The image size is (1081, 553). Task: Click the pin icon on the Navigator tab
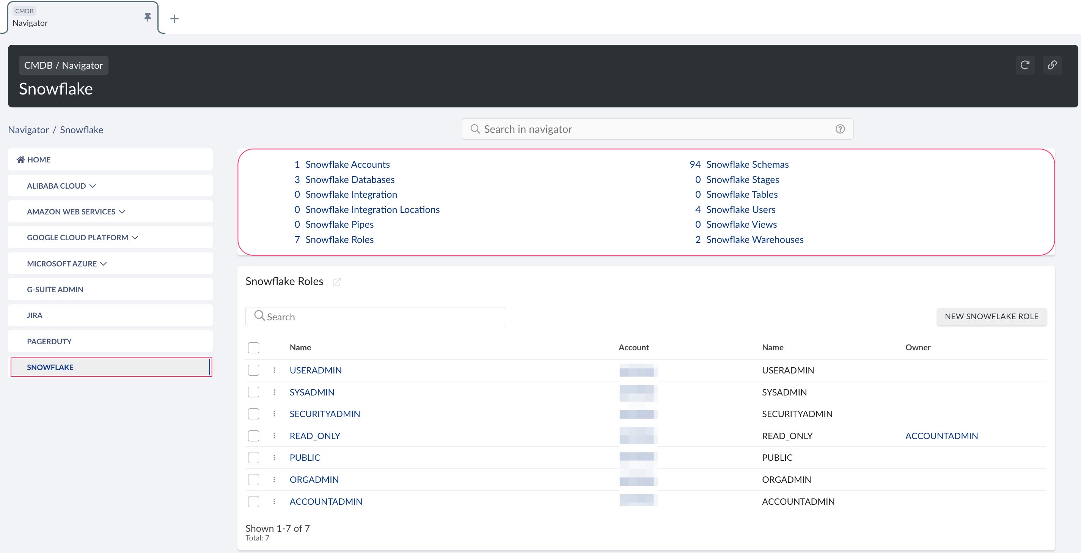(147, 17)
